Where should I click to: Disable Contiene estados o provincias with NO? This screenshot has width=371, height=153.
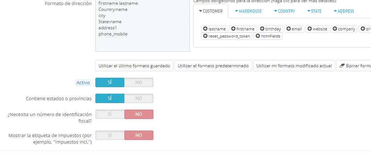pyautogui.click(x=139, y=98)
